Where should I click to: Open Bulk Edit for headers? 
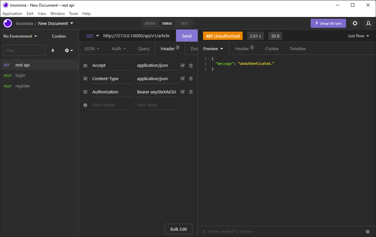(178, 229)
